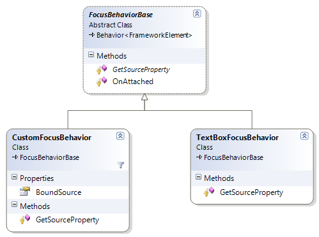The image size is (319, 237).
Task: Collapse Methods section in TextBoxFocusBehavior
Action: coord(198,177)
